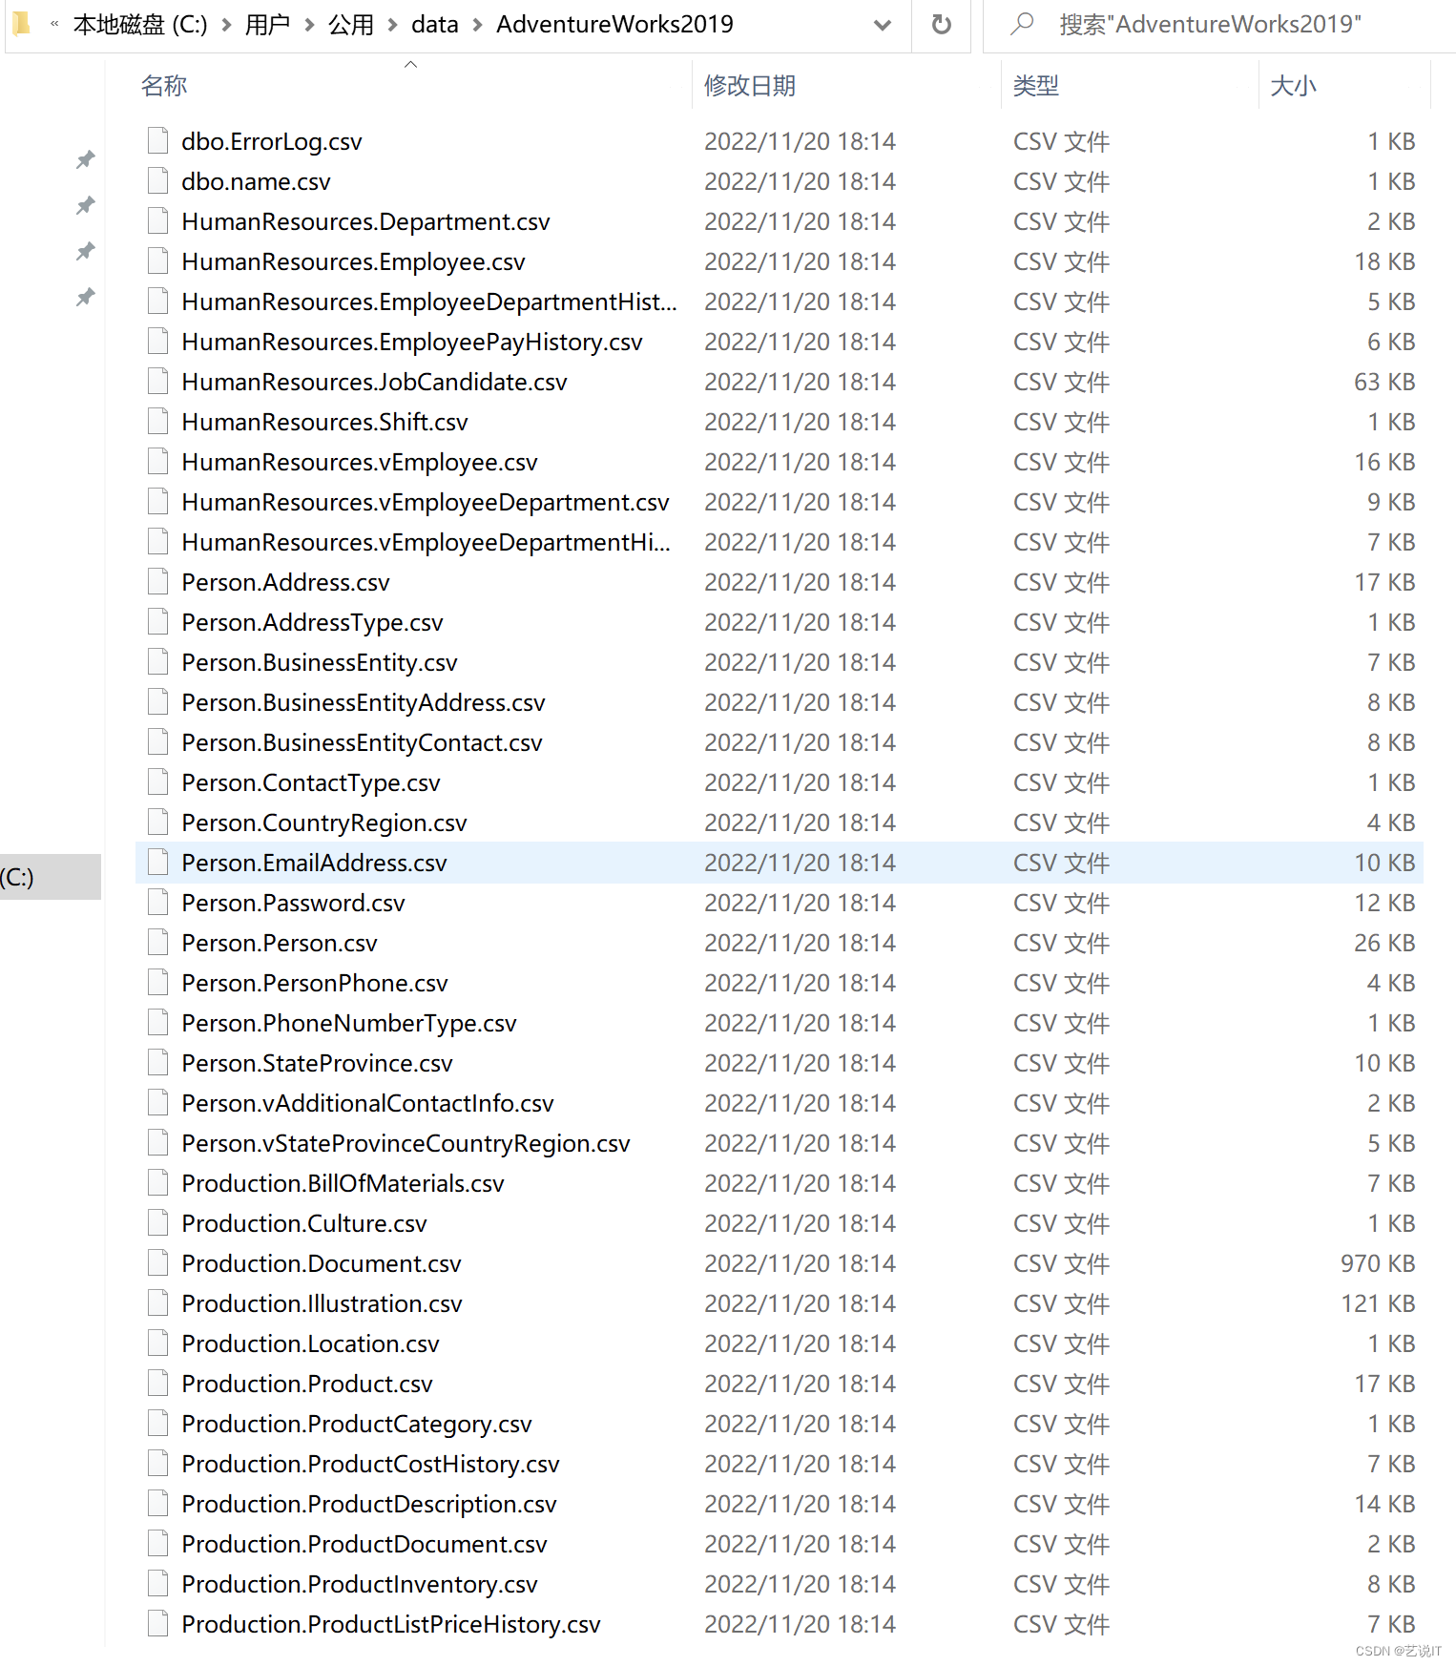Screen dimensions: 1456x1666
Task: Select the file name Production.ProductDescription.csv
Action: pyautogui.click(x=369, y=1504)
